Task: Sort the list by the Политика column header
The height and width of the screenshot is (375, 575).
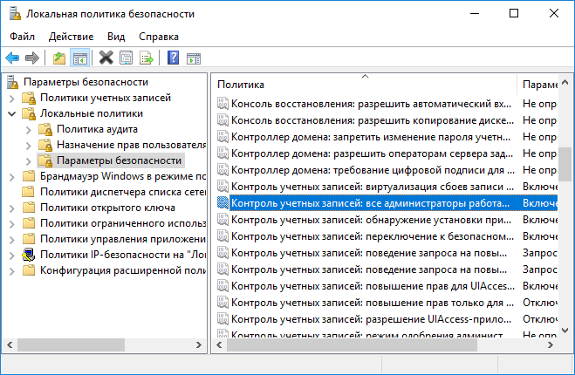Action: [x=349, y=85]
